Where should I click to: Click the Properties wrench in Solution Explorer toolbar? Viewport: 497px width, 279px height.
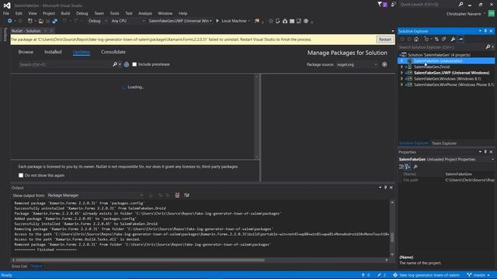(x=453, y=40)
